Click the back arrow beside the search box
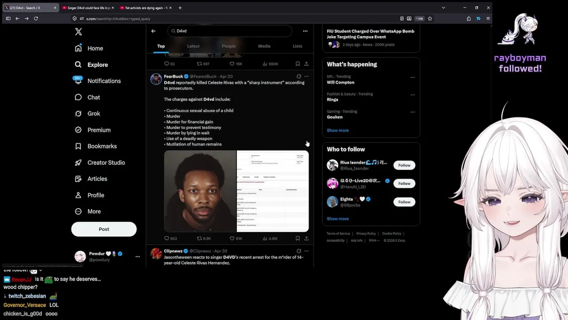Image resolution: width=568 pixels, height=320 pixels. click(154, 31)
